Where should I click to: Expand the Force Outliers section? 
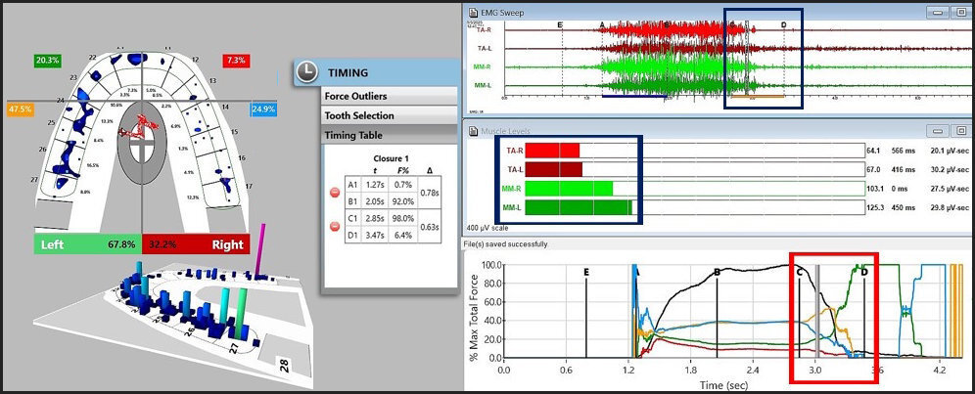390,96
